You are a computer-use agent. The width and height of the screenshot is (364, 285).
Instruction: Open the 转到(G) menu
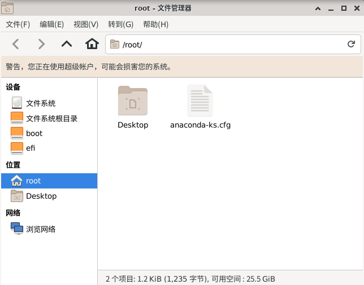[120, 24]
